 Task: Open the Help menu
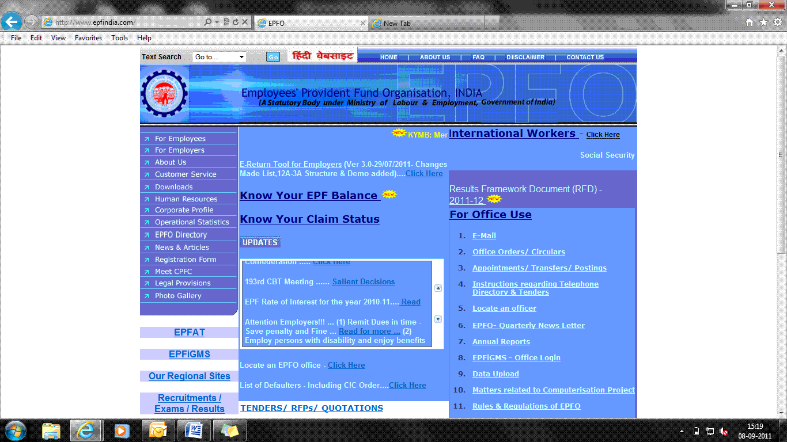(x=144, y=38)
